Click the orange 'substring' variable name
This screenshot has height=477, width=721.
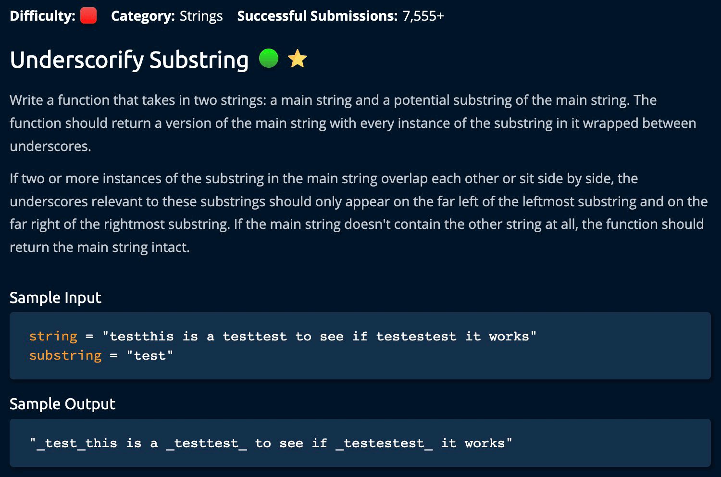point(65,355)
